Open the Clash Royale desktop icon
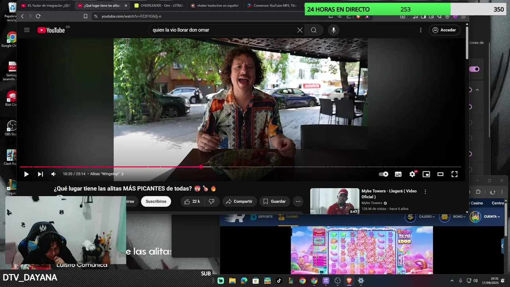The width and height of the screenshot is (510, 287). tap(10, 157)
